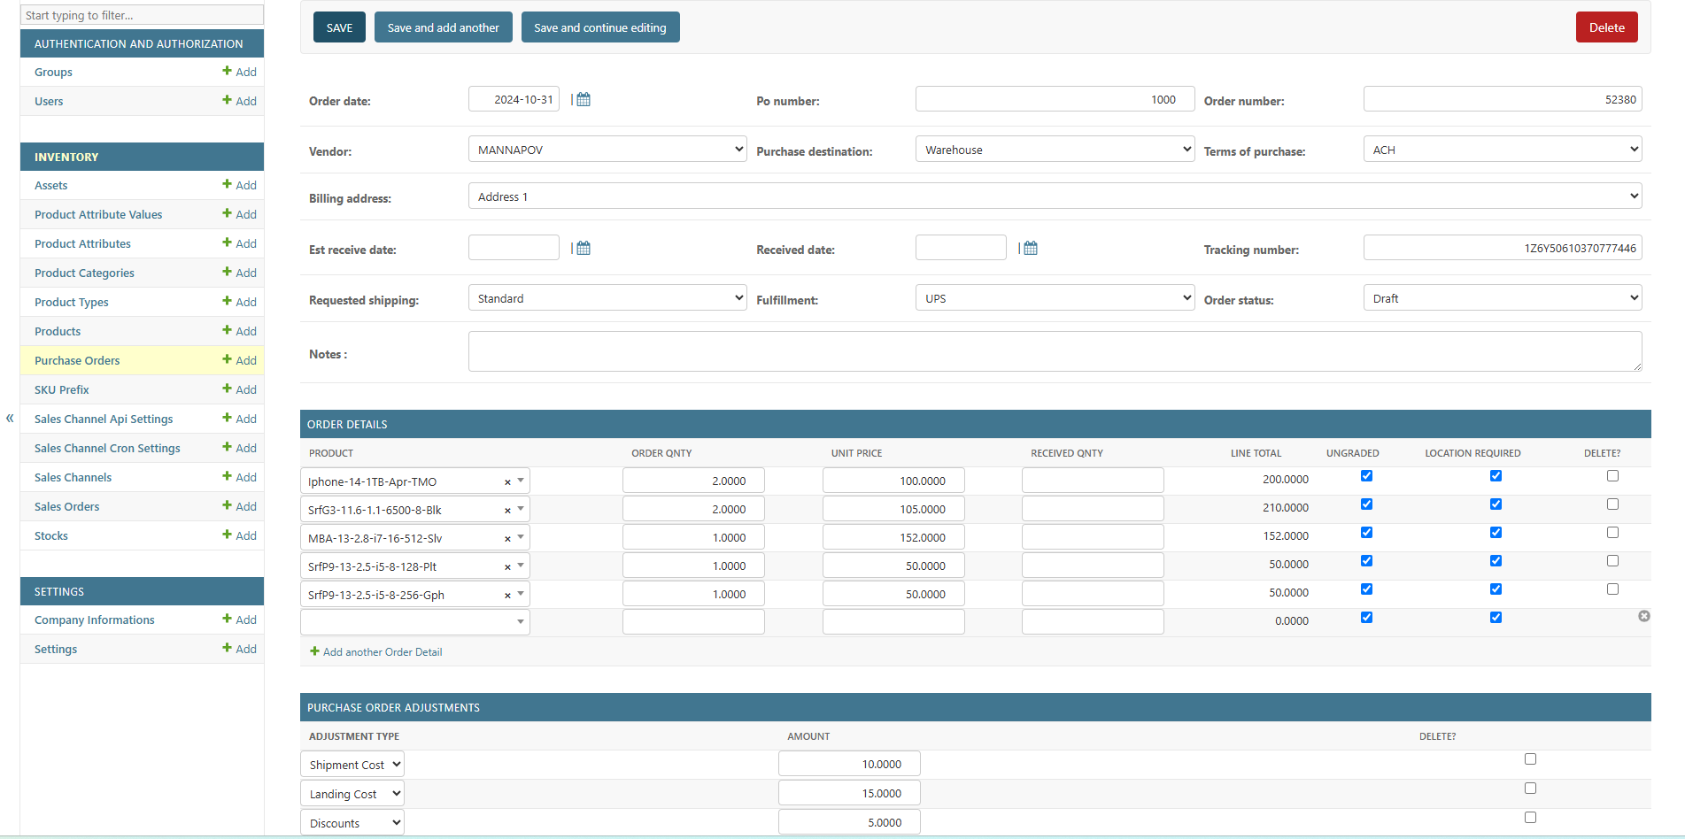Toggle Location Required for the SrfP9-13-2.5-i5-8-128-Plt row
The width and height of the screenshot is (1685, 839).
pyautogui.click(x=1496, y=561)
